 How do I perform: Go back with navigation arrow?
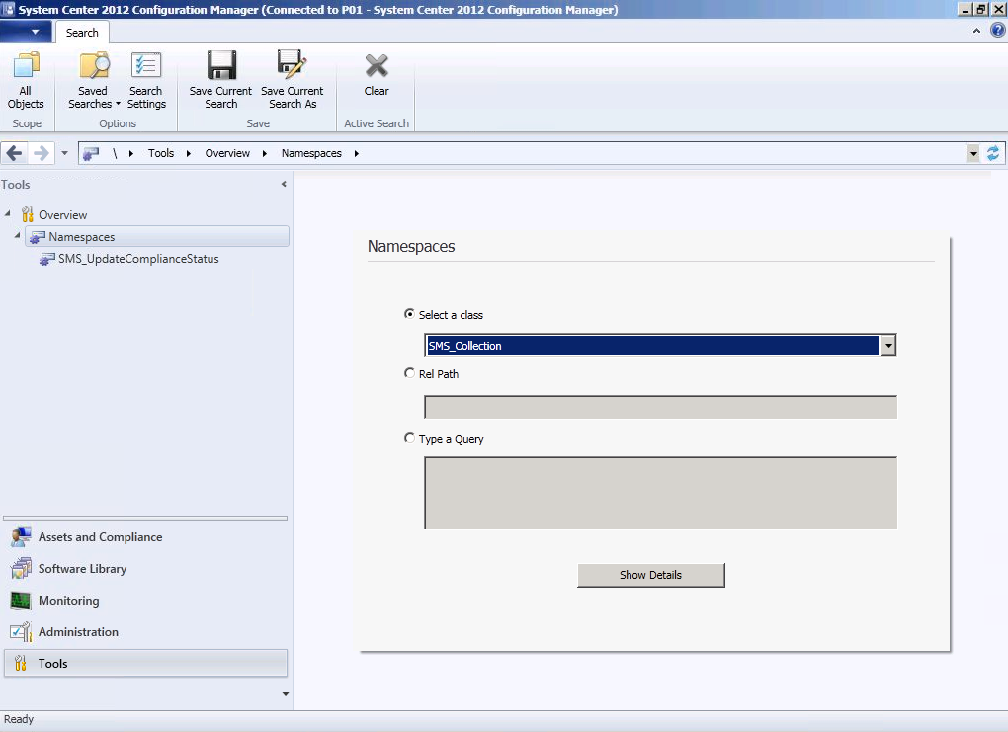(14, 153)
